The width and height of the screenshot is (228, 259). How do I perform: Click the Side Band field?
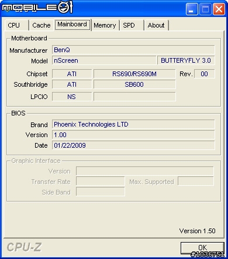101,192
